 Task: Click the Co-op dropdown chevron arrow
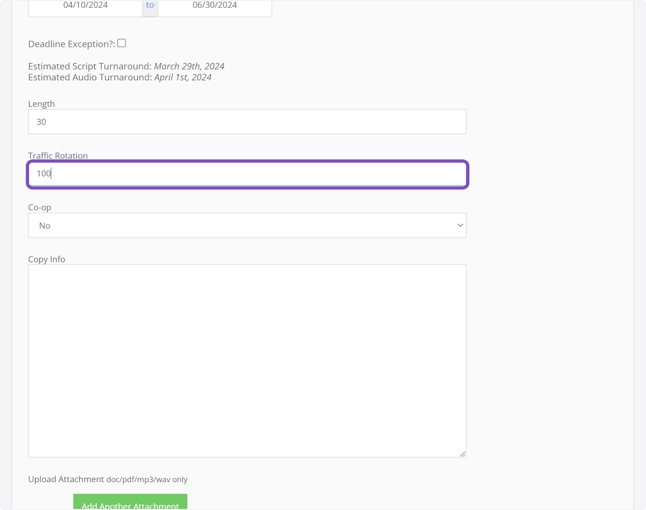pyautogui.click(x=460, y=225)
